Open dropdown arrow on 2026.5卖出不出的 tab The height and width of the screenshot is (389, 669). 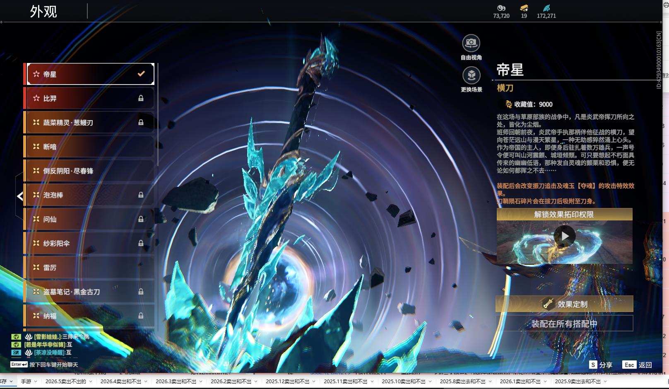pyautogui.click(x=90, y=382)
